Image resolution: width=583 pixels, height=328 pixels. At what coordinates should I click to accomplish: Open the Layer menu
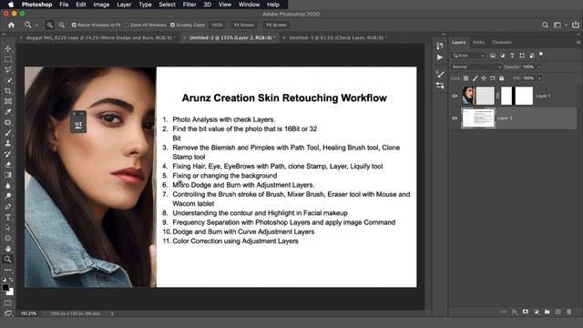click(x=124, y=5)
